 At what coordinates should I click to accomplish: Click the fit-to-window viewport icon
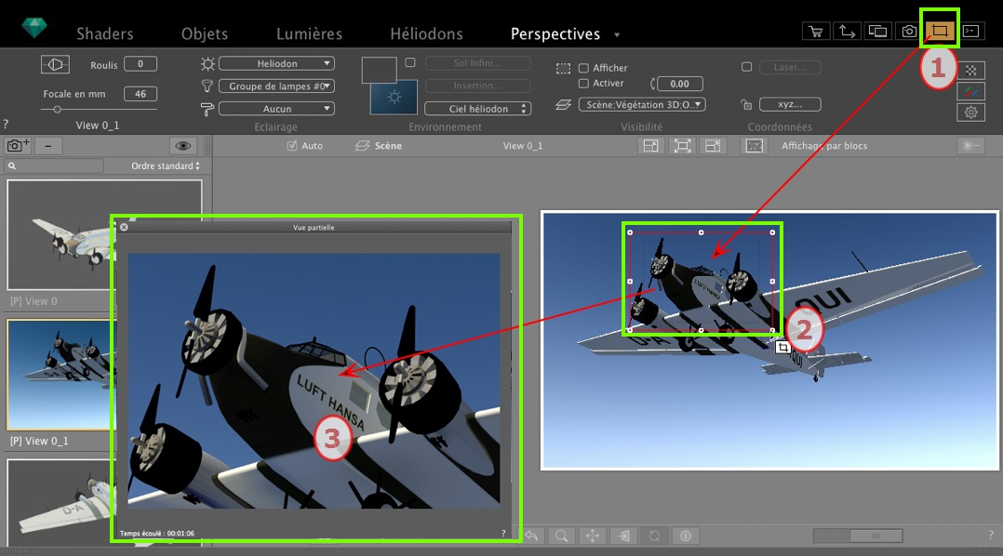coord(682,146)
